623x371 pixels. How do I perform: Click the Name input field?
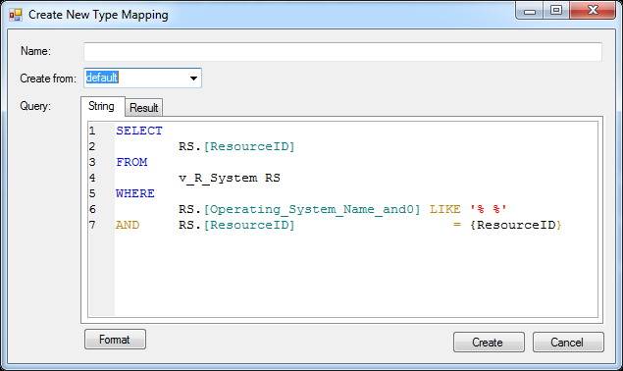click(x=342, y=52)
